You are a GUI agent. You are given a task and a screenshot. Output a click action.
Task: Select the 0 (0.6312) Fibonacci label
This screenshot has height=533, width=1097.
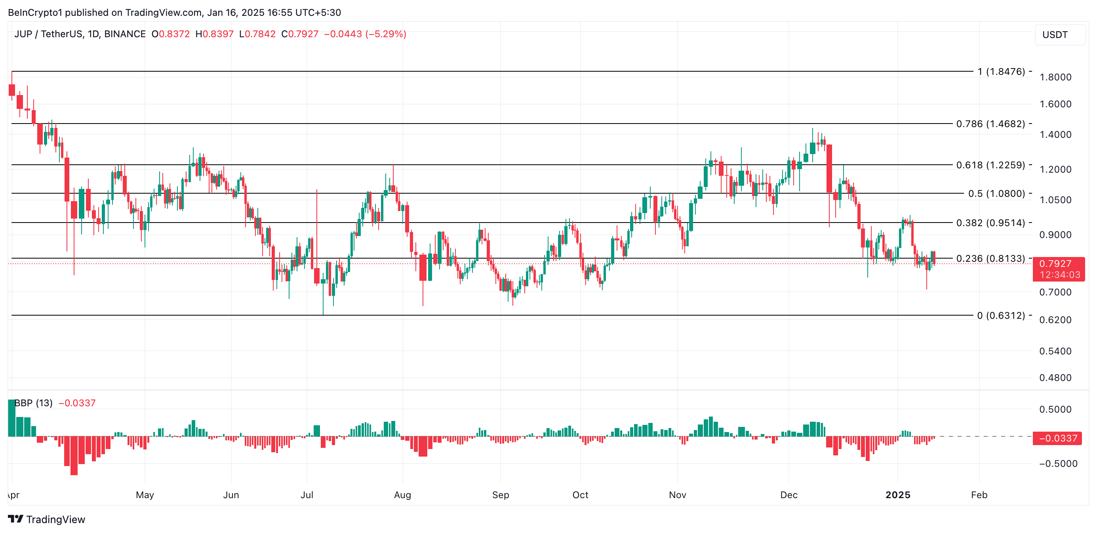[x=1001, y=316]
